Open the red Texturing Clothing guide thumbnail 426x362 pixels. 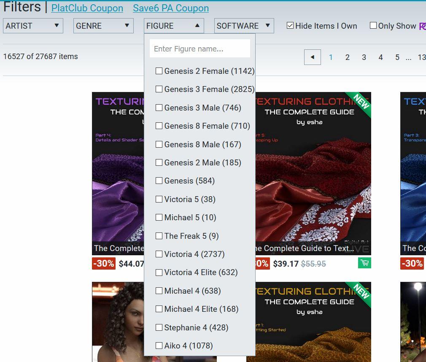click(313, 173)
